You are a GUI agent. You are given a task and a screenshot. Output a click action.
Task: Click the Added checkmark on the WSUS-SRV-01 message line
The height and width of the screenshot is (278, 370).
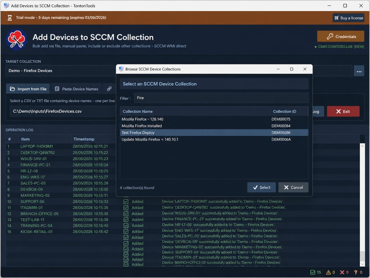tap(126, 214)
